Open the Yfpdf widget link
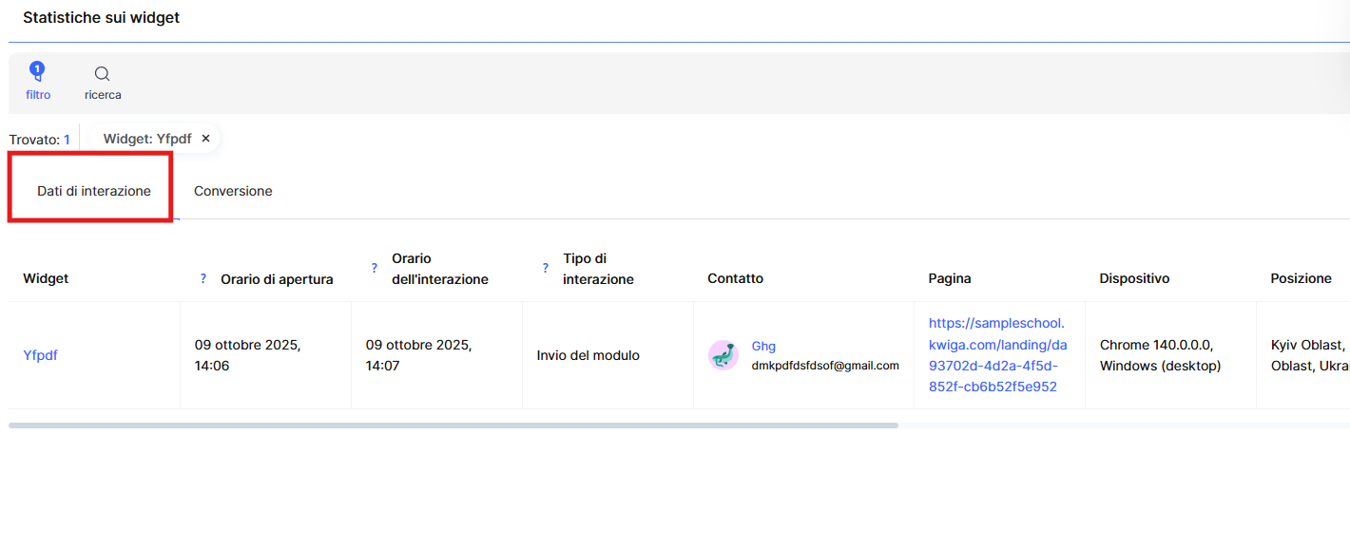Viewport: 1350px width, 548px height. click(40, 355)
